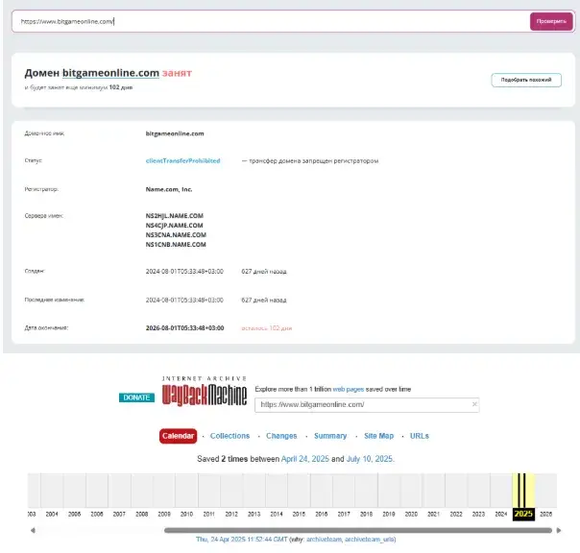Open the bitgameonline.com domain heading link

tap(110, 73)
